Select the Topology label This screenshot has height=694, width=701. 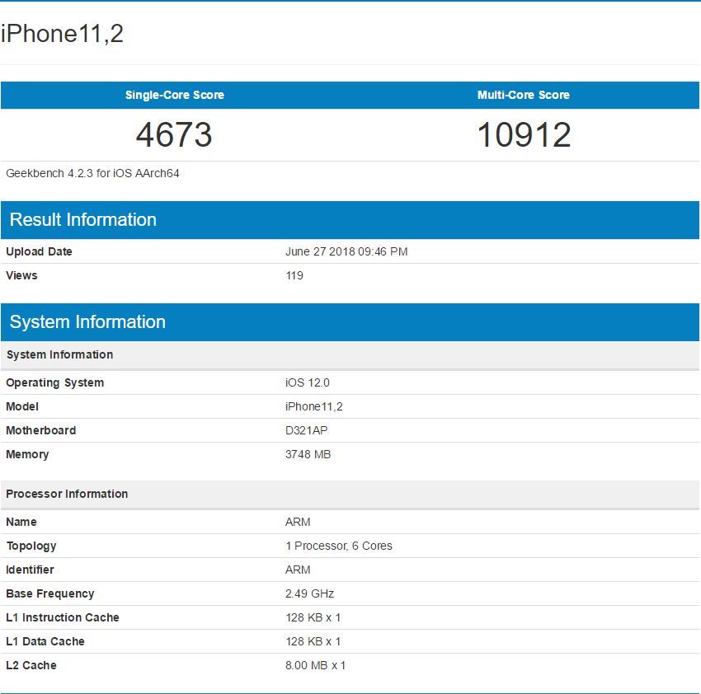tap(31, 546)
